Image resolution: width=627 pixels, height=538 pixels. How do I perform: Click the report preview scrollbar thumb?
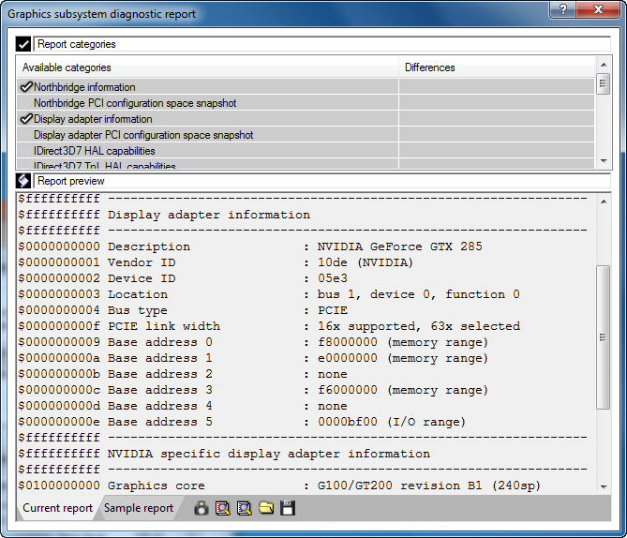603,337
